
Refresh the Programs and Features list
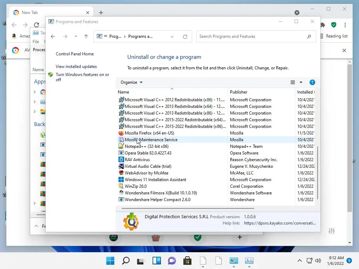(185, 36)
